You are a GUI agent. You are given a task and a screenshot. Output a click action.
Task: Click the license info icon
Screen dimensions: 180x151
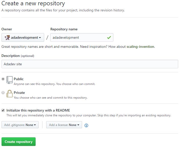[x=86, y=125]
